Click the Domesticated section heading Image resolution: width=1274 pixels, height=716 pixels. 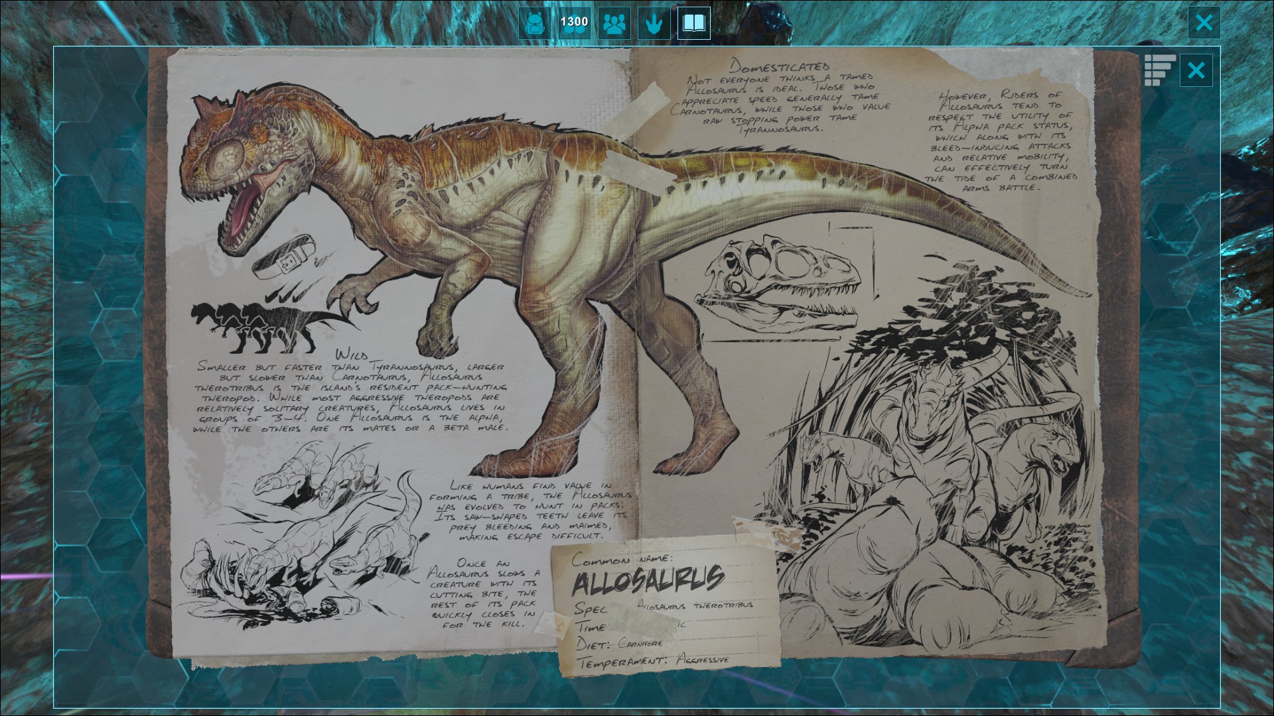coord(780,66)
